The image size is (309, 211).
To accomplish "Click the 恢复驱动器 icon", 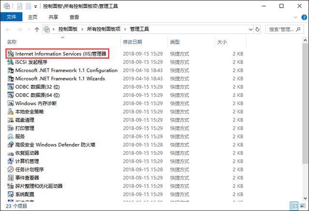I will tap(11, 153).
